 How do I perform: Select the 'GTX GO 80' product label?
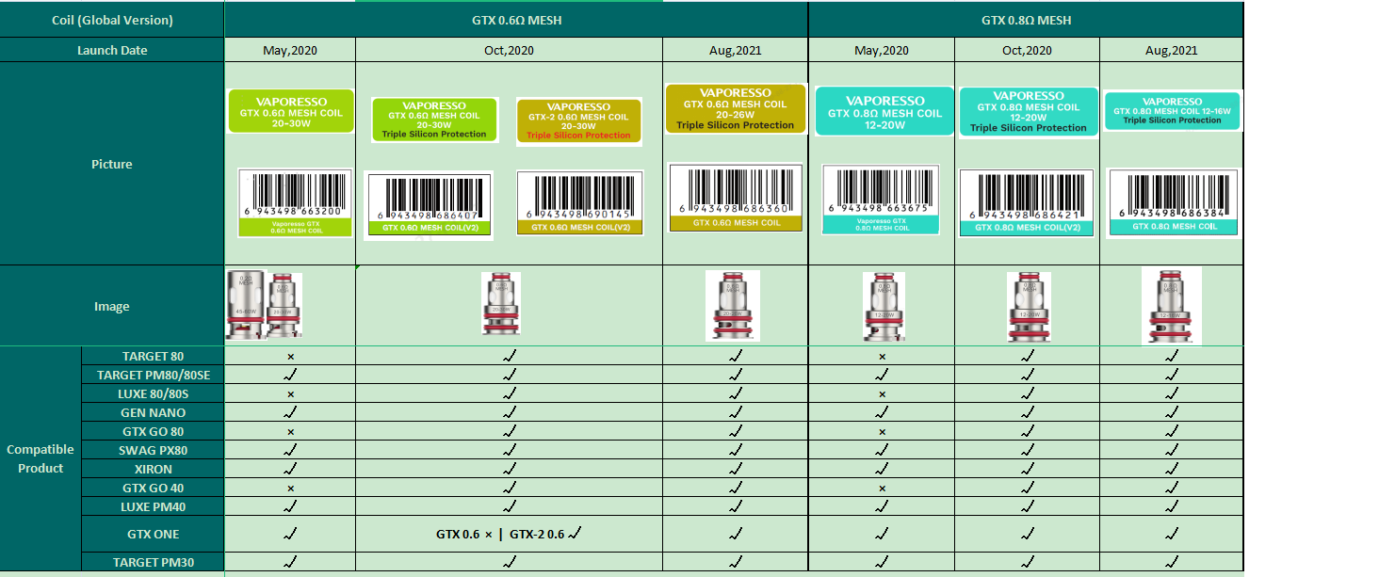click(x=154, y=431)
